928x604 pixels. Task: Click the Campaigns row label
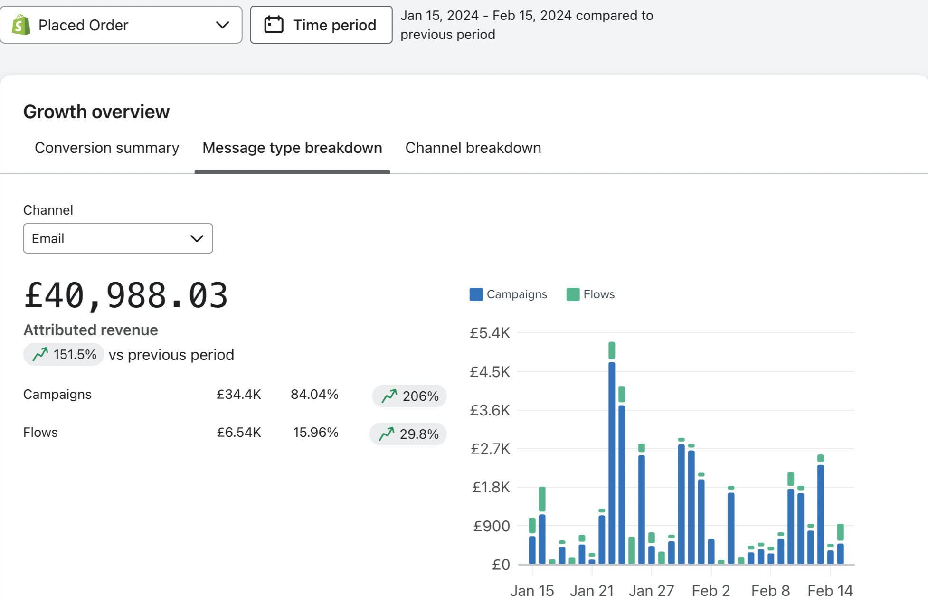pos(57,394)
